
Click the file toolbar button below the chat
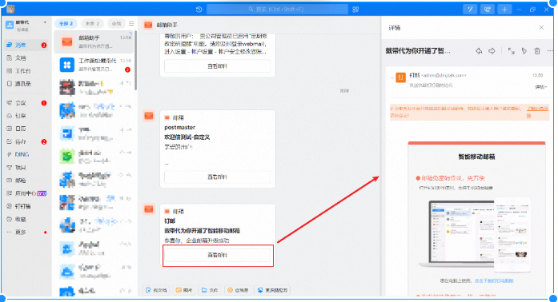[210, 290]
